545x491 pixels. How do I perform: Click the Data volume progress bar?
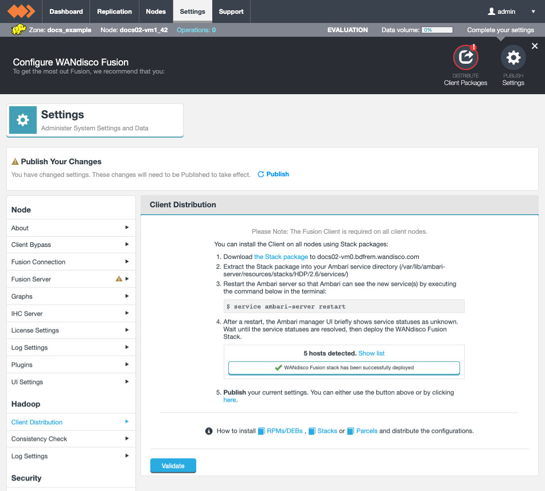tap(437, 30)
